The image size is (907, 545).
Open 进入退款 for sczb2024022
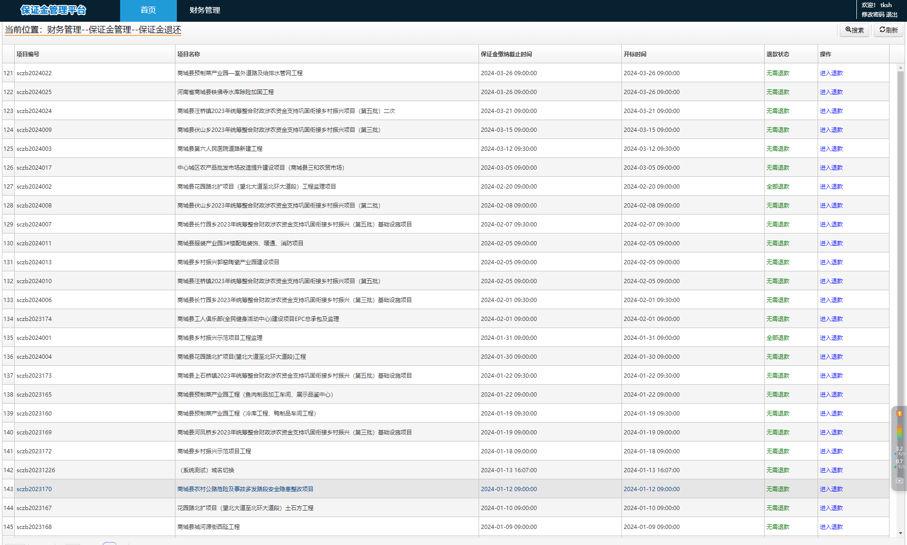tap(831, 73)
